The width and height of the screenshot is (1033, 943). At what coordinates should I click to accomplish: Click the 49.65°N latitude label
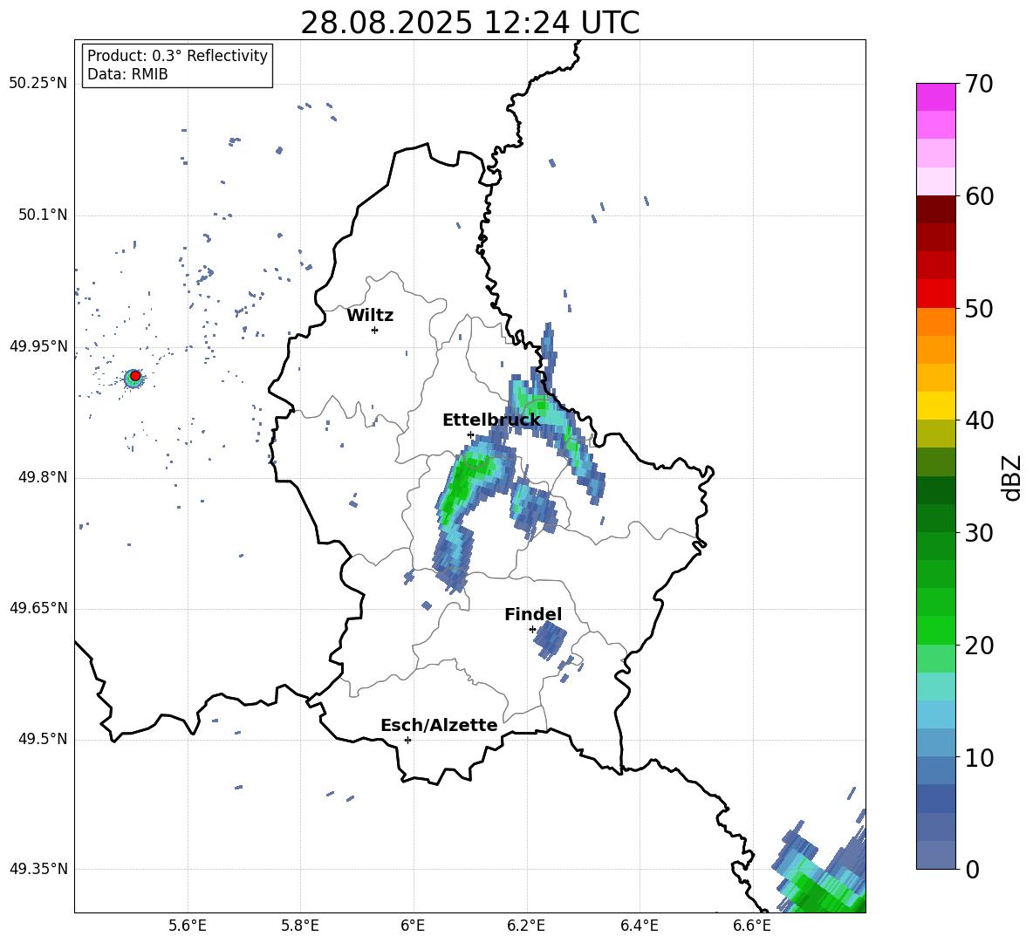click(38, 608)
